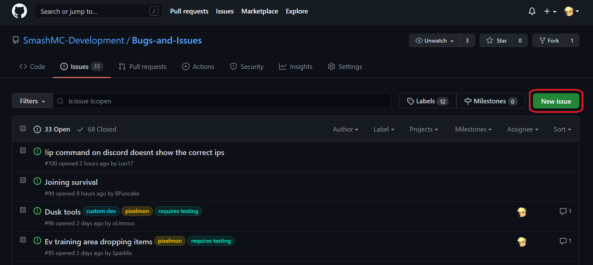Screen dimensions: 593x265
Task: Check the Ev training area issue checkbox
Action: click(x=23, y=240)
